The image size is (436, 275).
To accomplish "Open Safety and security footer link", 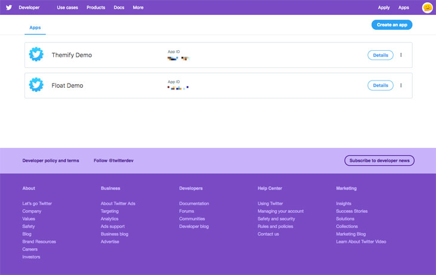I will pyautogui.click(x=276, y=219).
